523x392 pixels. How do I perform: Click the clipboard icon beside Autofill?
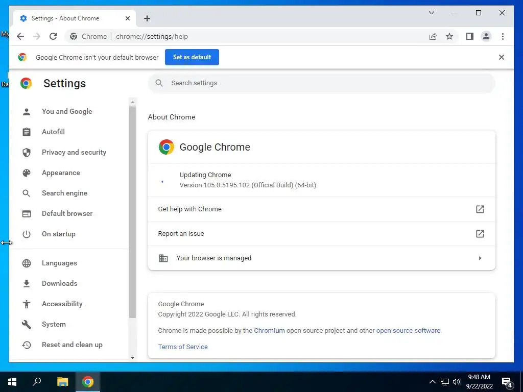[27, 132]
